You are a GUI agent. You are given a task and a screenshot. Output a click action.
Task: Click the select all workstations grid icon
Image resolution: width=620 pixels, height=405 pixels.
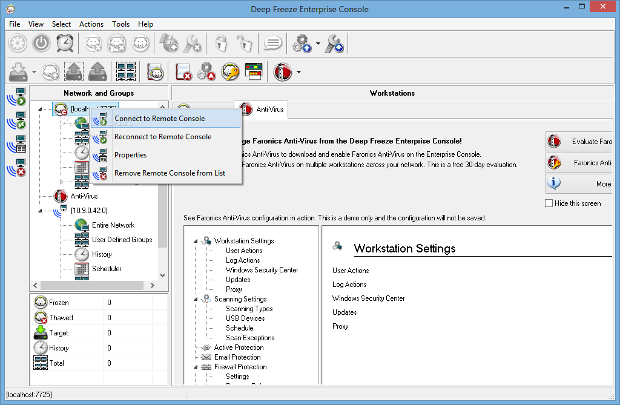tap(126, 71)
